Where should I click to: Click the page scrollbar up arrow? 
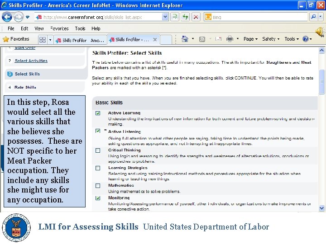[x=321, y=50]
